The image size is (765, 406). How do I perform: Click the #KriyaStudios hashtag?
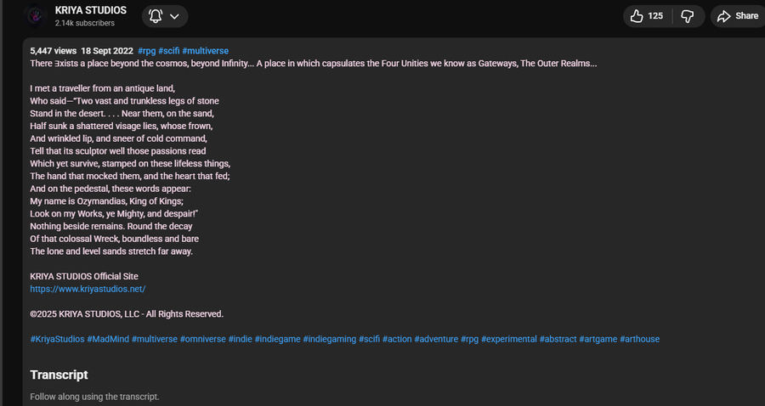(56, 339)
